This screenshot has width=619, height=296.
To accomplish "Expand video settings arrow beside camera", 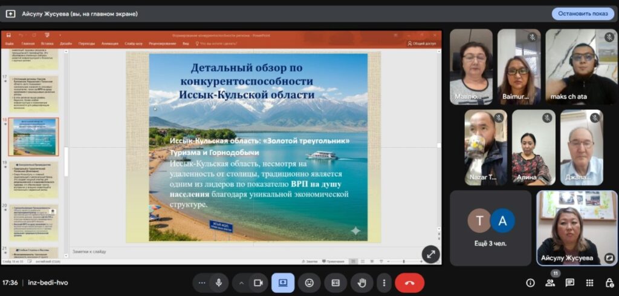I will 242,283.
